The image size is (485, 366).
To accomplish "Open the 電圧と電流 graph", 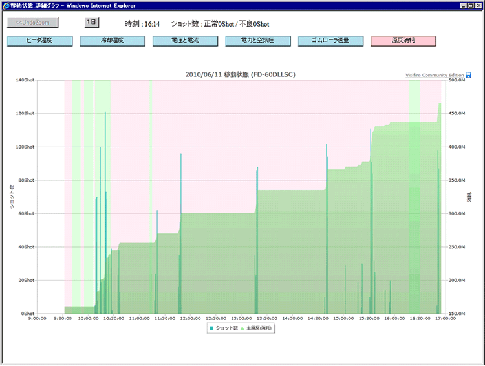I will tap(185, 41).
